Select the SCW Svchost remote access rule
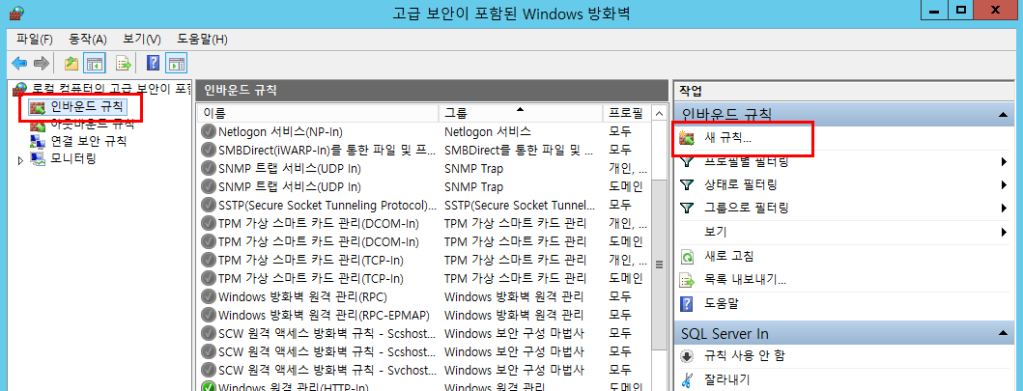The height and width of the screenshot is (391, 1023). 425,370
